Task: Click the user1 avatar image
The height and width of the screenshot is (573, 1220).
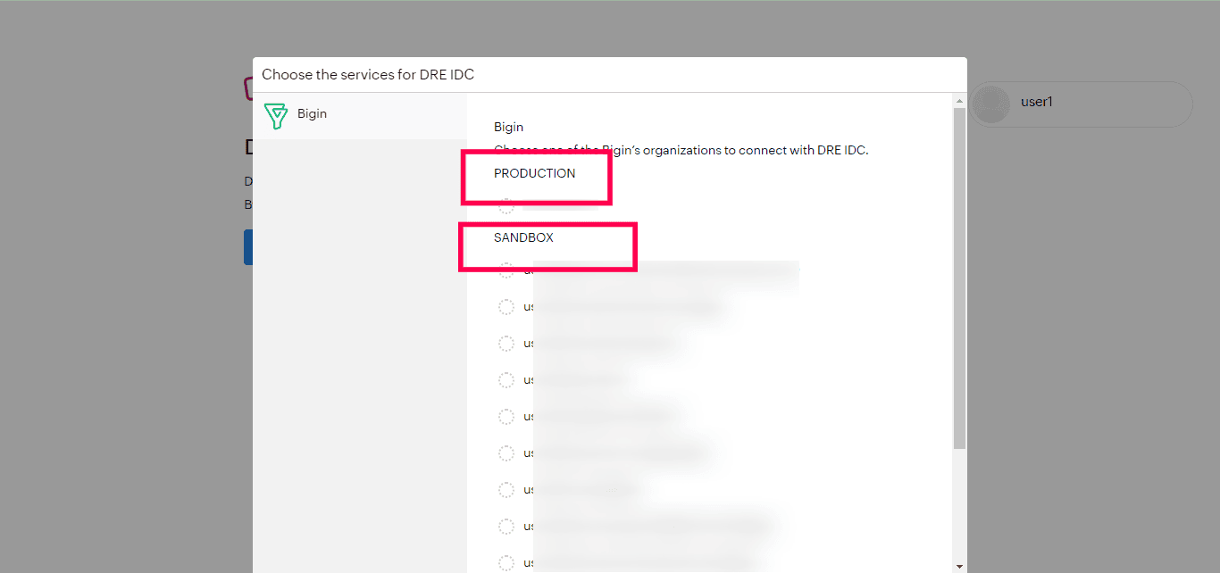Action: click(x=991, y=104)
